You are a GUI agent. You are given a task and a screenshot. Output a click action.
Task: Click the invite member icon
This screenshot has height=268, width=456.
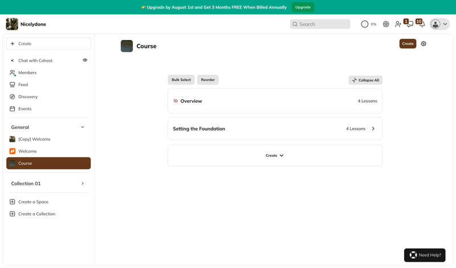(x=398, y=24)
